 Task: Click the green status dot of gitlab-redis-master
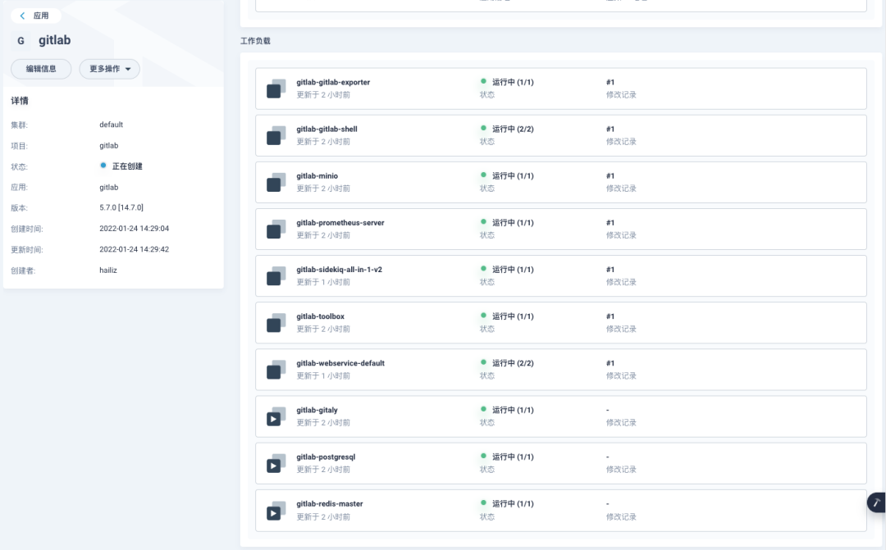(x=483, y=503)
